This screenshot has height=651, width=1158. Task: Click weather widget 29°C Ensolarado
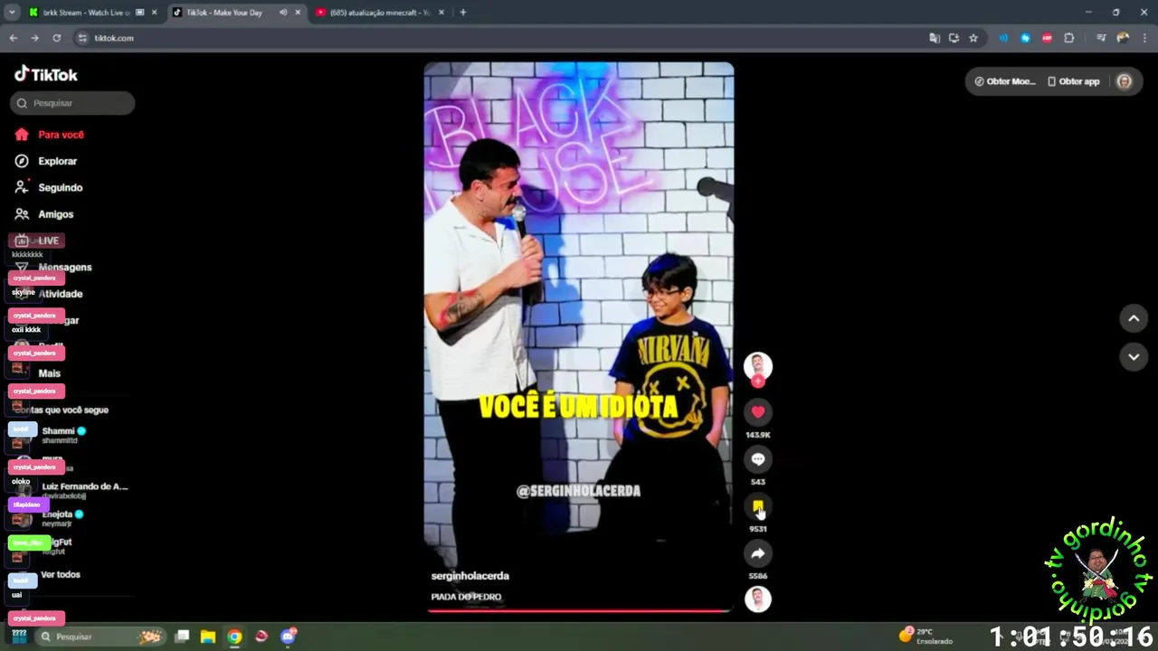[x=925, y=636]
